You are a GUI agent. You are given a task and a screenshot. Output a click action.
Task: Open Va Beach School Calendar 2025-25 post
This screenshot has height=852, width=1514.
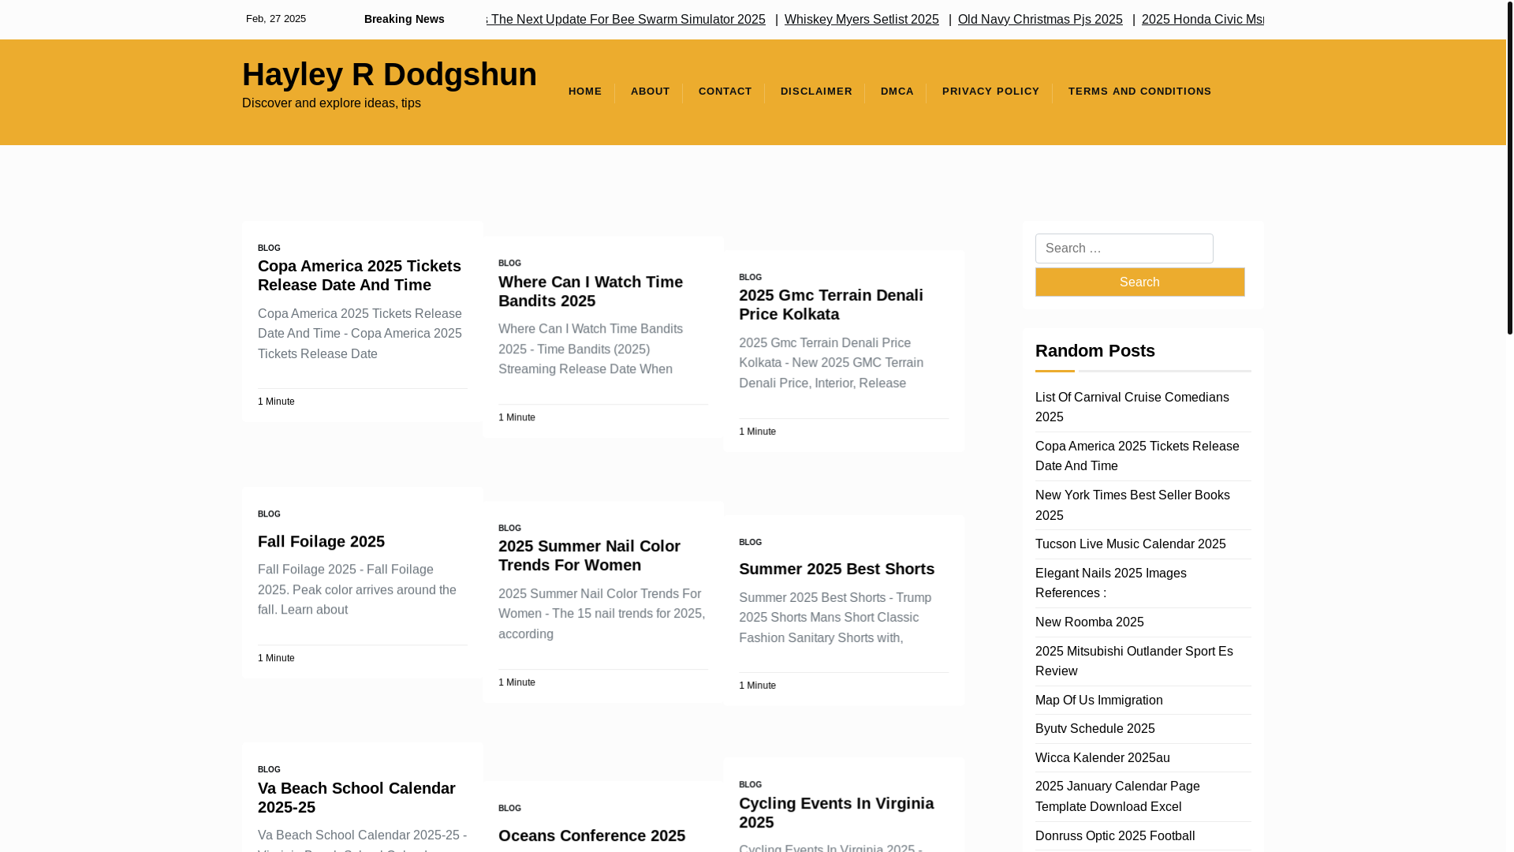356,798
